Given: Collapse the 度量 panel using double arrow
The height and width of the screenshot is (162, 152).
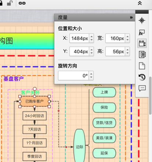Looking at the screenshot, I should [x=131, y=18].
